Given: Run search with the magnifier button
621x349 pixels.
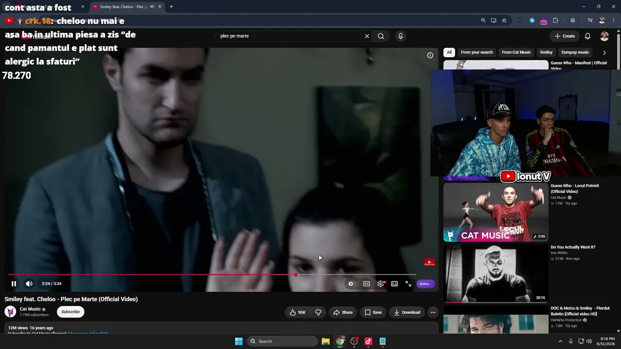Looking at the screenshot, I should click(381, 36).
